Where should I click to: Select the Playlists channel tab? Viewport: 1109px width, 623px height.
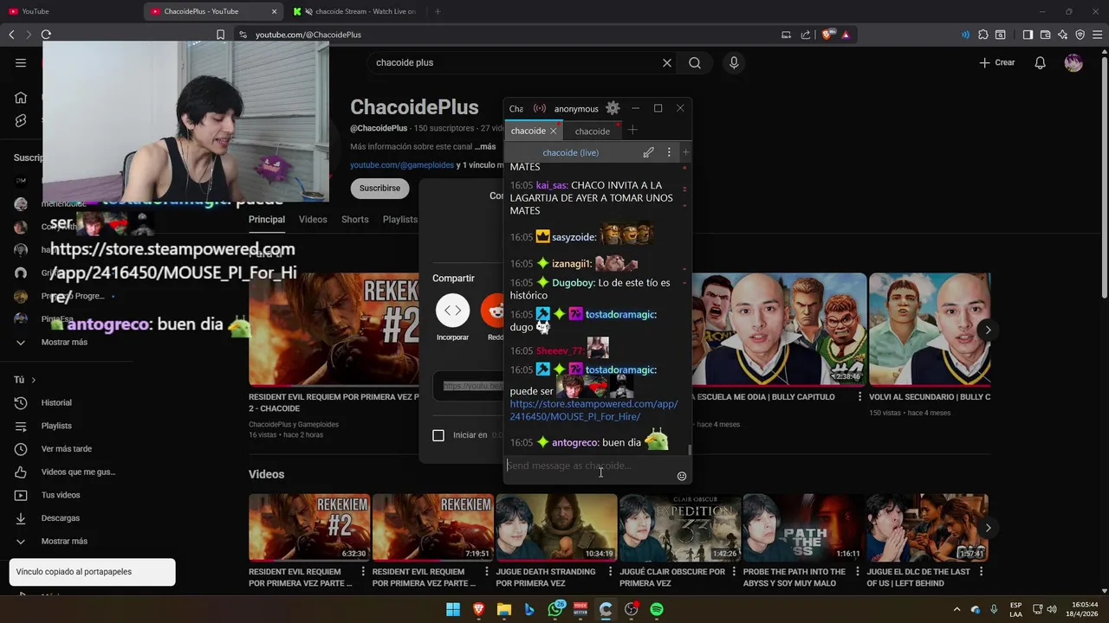[x=400, y=220]
